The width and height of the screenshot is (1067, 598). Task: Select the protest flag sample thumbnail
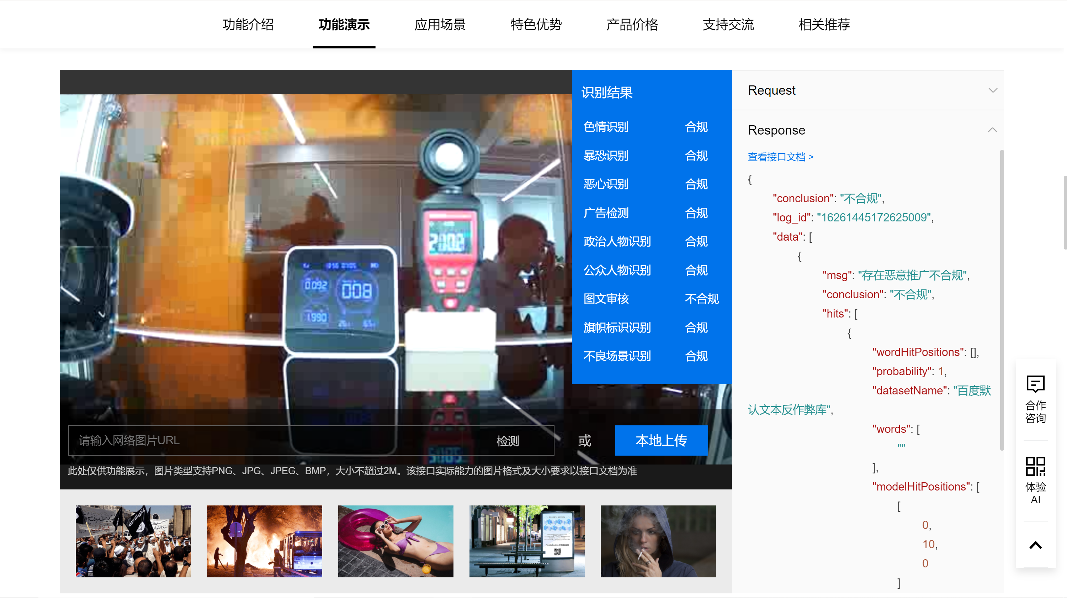click(133, 541)
